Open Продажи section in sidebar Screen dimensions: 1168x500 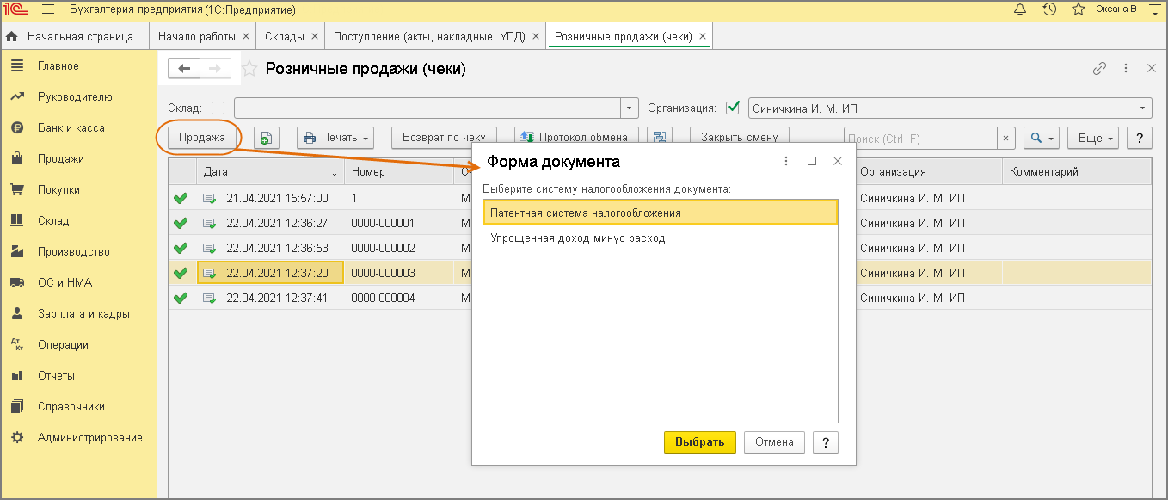(60, 159)
